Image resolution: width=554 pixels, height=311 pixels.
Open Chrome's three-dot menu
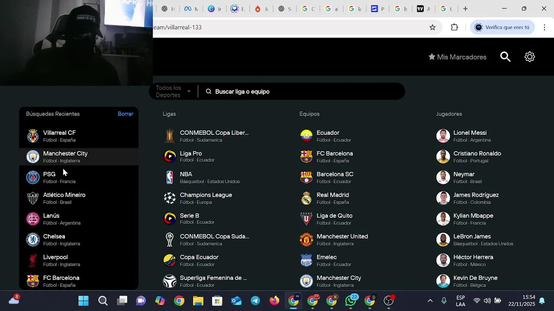point(544,27)
